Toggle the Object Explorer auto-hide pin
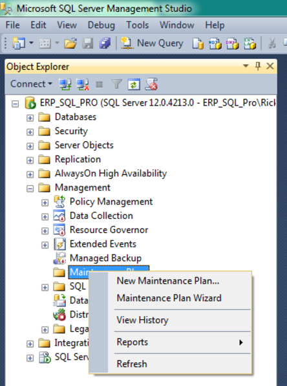This screenshot has width=287, height=386. pos(258,66)
